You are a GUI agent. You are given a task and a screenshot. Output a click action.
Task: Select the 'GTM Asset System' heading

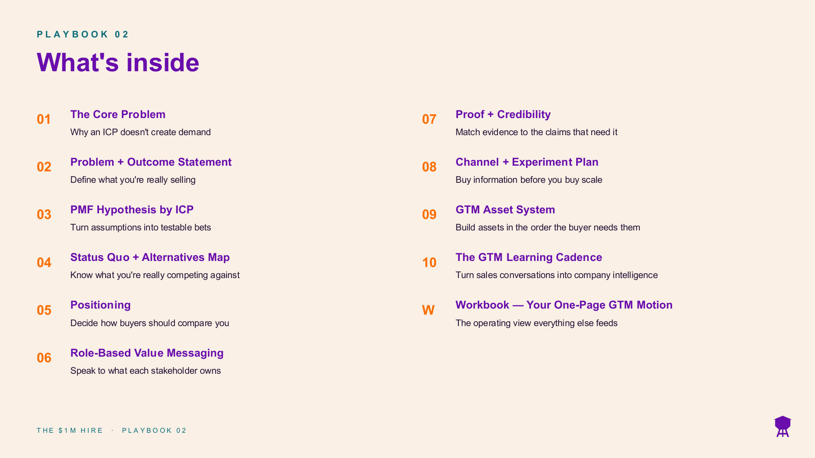coord(505,210)
